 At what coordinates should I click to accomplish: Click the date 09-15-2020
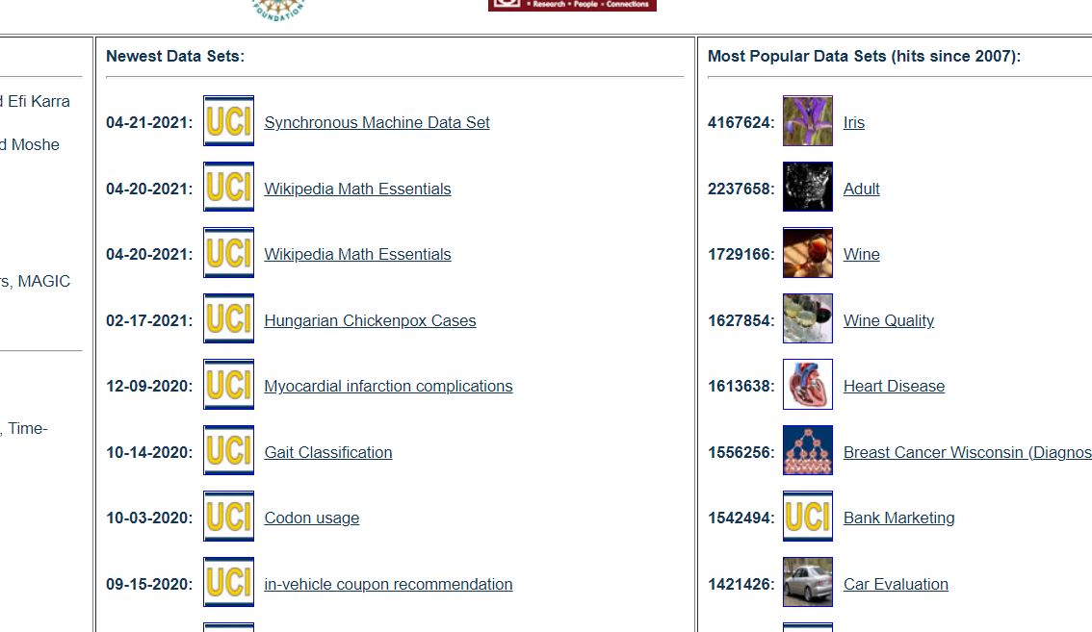point(149,584)
